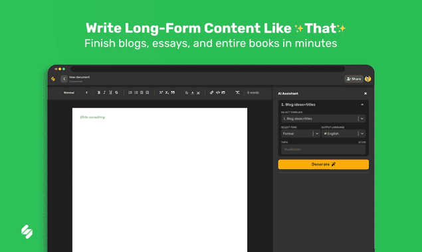Open the Normal paragraph style dropdown

76,92
